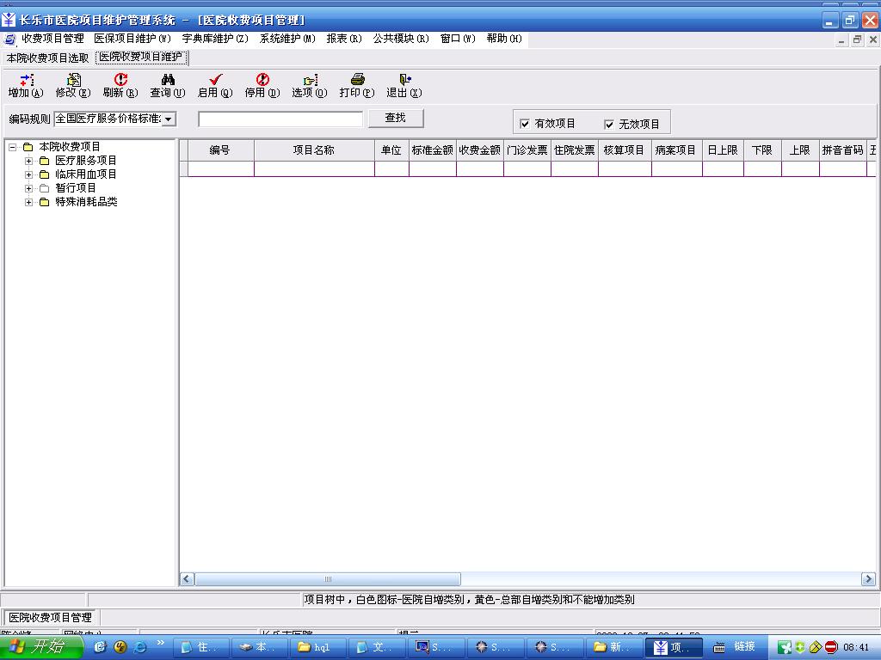The height and width of the screenshot is (660, 881).
Task: Expand the 临床用血项目 tree node
Action: [x=28, y=174]
